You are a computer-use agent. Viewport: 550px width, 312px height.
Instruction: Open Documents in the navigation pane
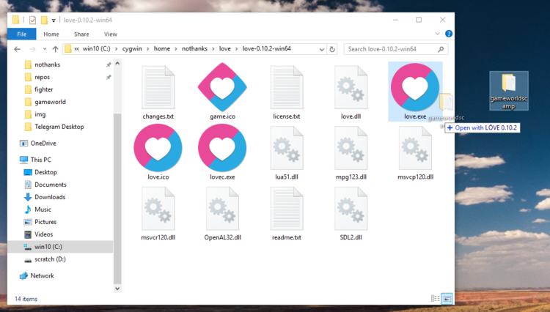tap(50, 185)
